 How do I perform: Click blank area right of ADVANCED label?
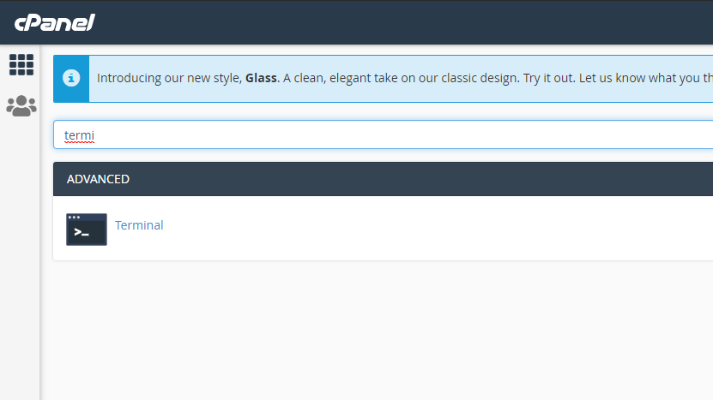429,179
